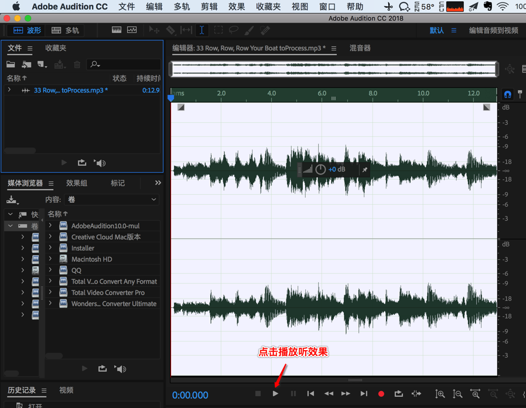Open the 效果组 tab

coord(77,183)
